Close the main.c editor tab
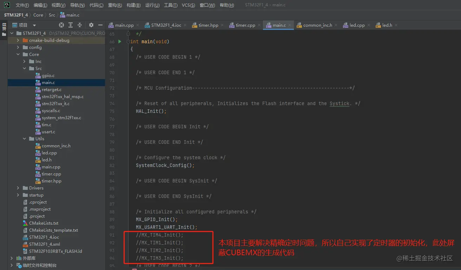Viewport: 461px width, 270px height. (290, 25)
